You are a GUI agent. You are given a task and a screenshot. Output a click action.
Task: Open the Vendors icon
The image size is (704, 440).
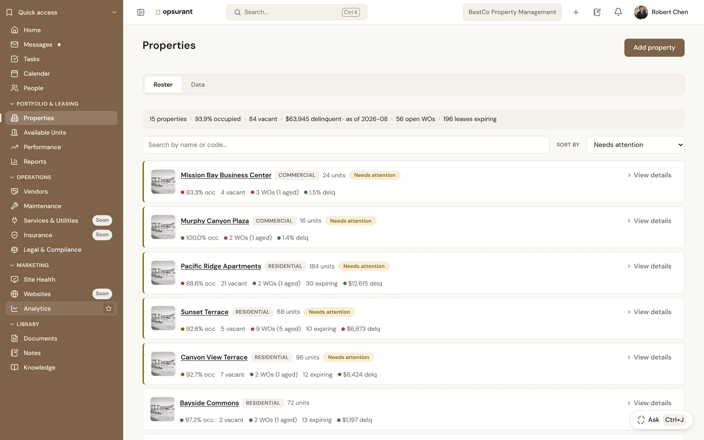(x=15, y=191)
